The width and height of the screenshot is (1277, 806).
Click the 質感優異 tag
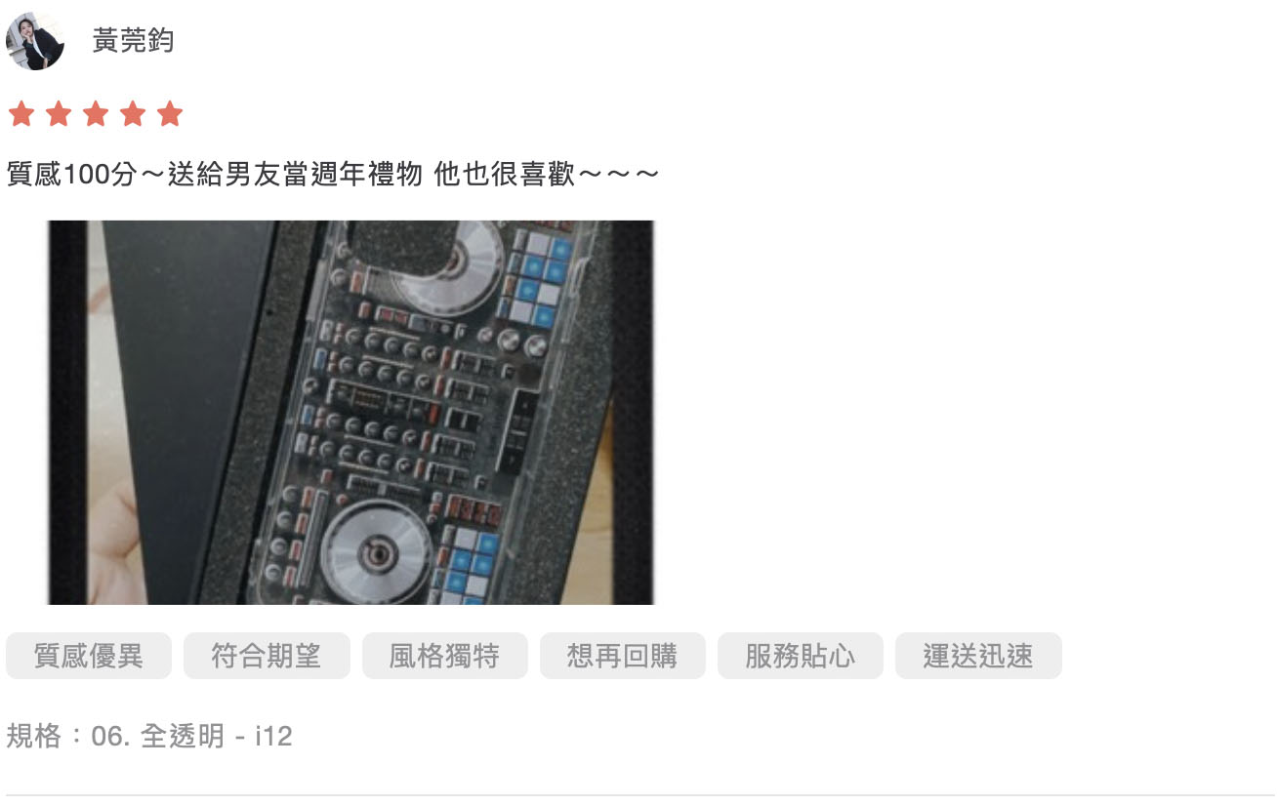tap(89, 656)
